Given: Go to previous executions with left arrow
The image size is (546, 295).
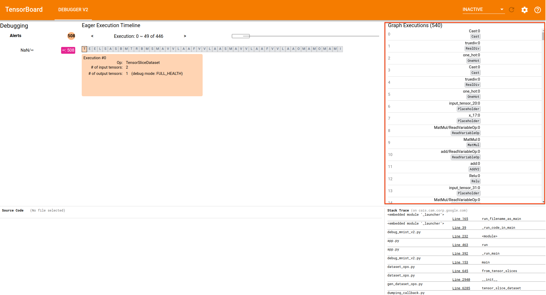Looking at the screenshot, I should (x=92, y=36).
